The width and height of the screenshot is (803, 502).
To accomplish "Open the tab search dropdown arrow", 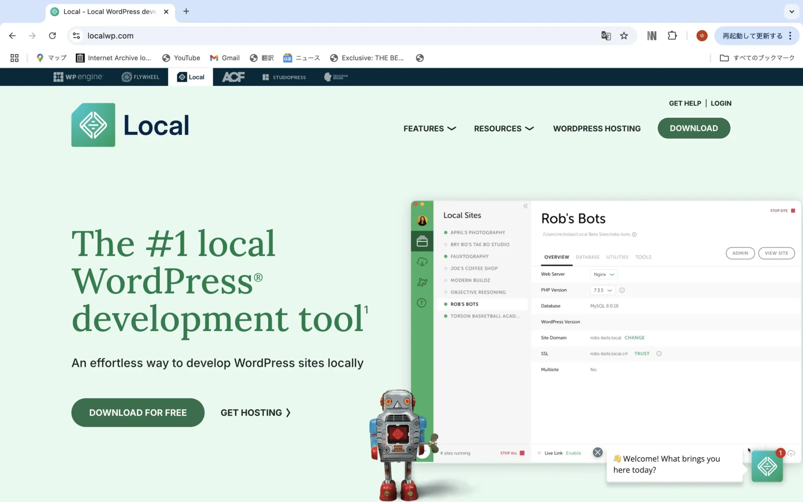I will coord(791,12).
